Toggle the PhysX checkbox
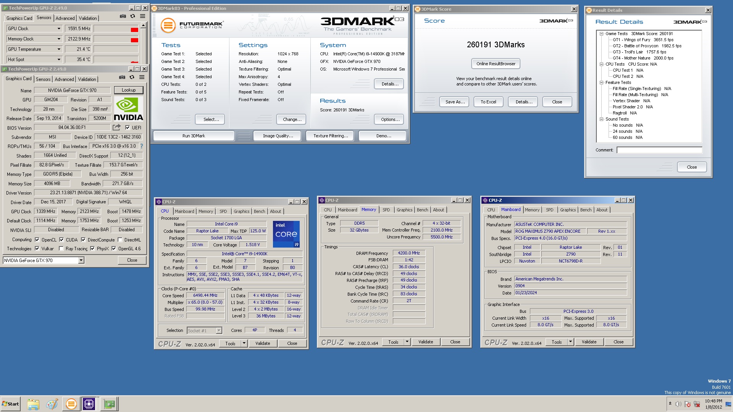This screenshot has width=733, height=412. coord(92,248)
